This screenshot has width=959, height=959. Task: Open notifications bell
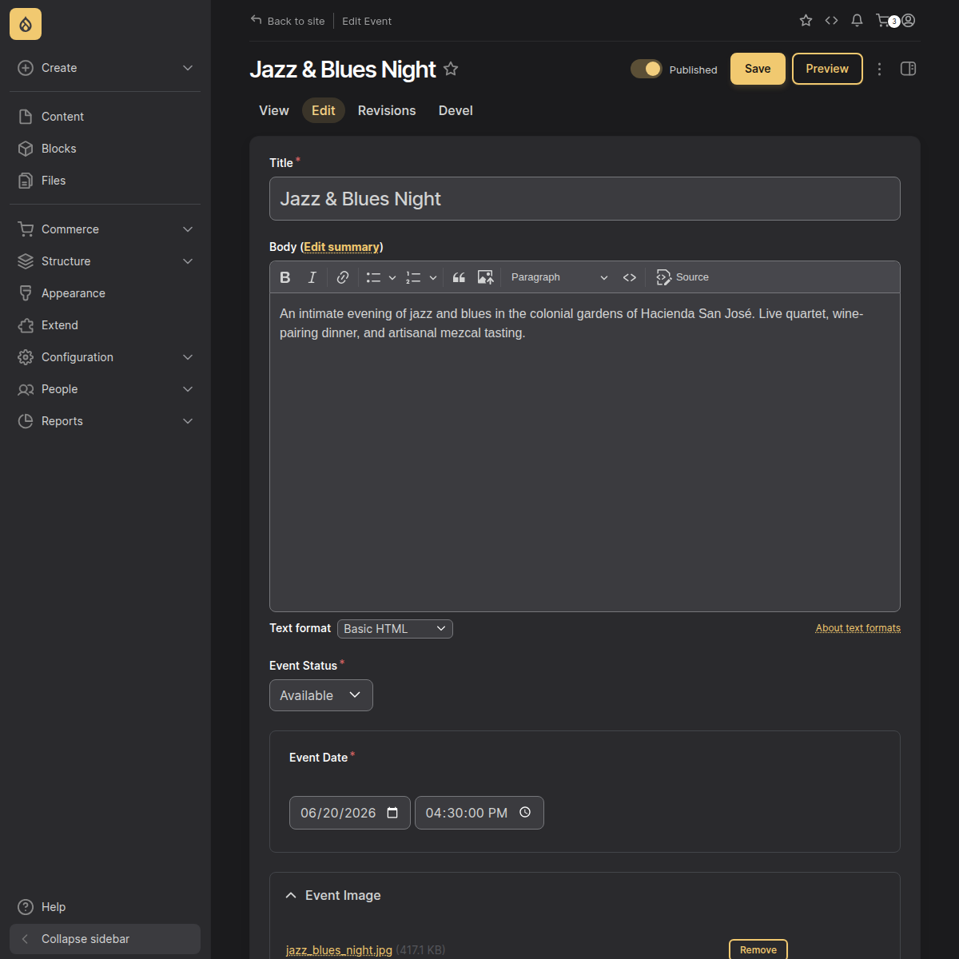tap(857, 21)
